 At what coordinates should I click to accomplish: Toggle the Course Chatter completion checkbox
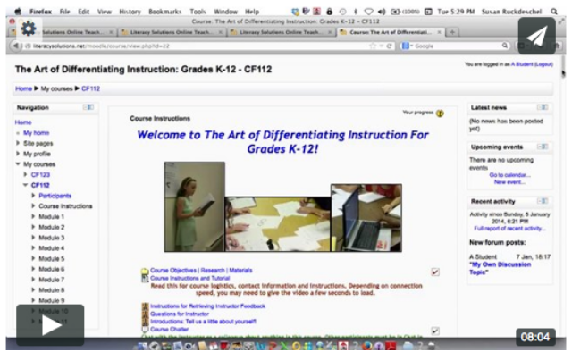(x=435, y=331)
